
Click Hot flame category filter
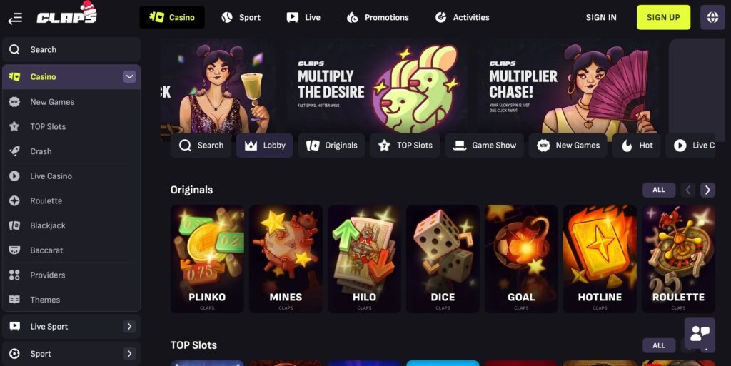tap(636, 146)
